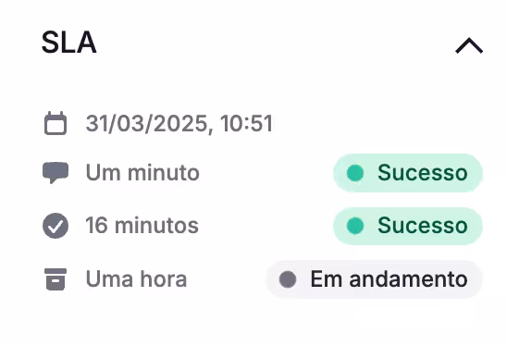Click the speech bubble first-response icon

coord(56,173)
